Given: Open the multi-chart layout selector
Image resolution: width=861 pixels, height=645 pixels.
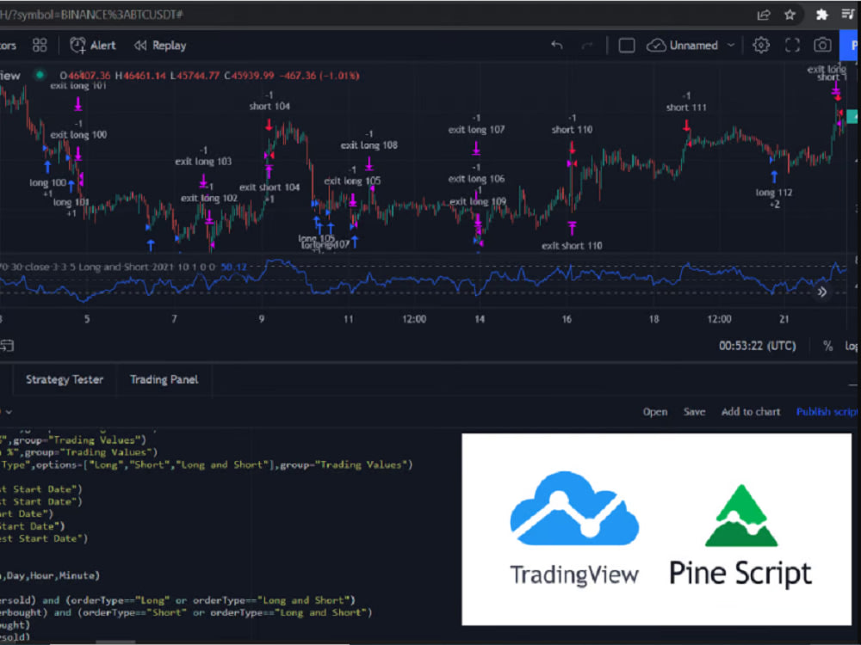Looking at the screenshot, I should pyautogui.click(x=39, y=45).
